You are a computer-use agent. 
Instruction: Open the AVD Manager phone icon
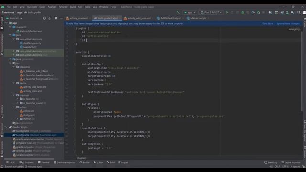(287, 12)
